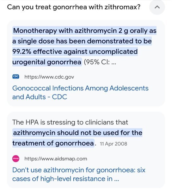This screenshot has height=189, width=172.
Task: Open the https://www.aidsmap.com URL
Action: click(56, 159)
